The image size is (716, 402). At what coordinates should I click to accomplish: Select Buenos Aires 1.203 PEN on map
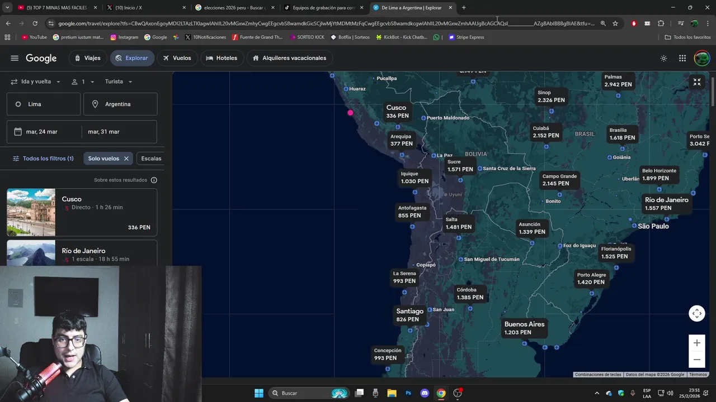coord(524,328)
